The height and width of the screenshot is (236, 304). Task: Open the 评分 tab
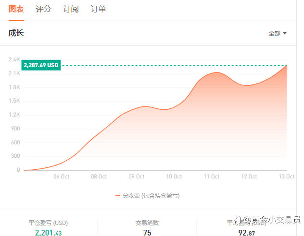(x=43, y=9)
